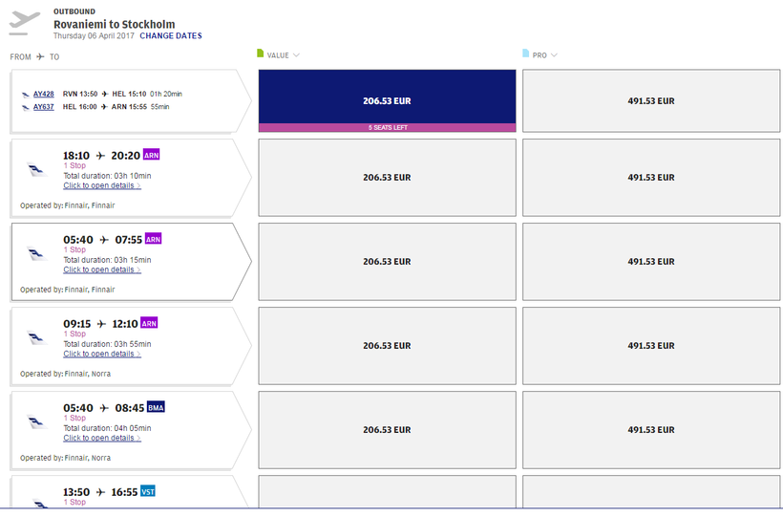
Task: Click the dark blue BMA airport badge
Action: coord(156,406)
